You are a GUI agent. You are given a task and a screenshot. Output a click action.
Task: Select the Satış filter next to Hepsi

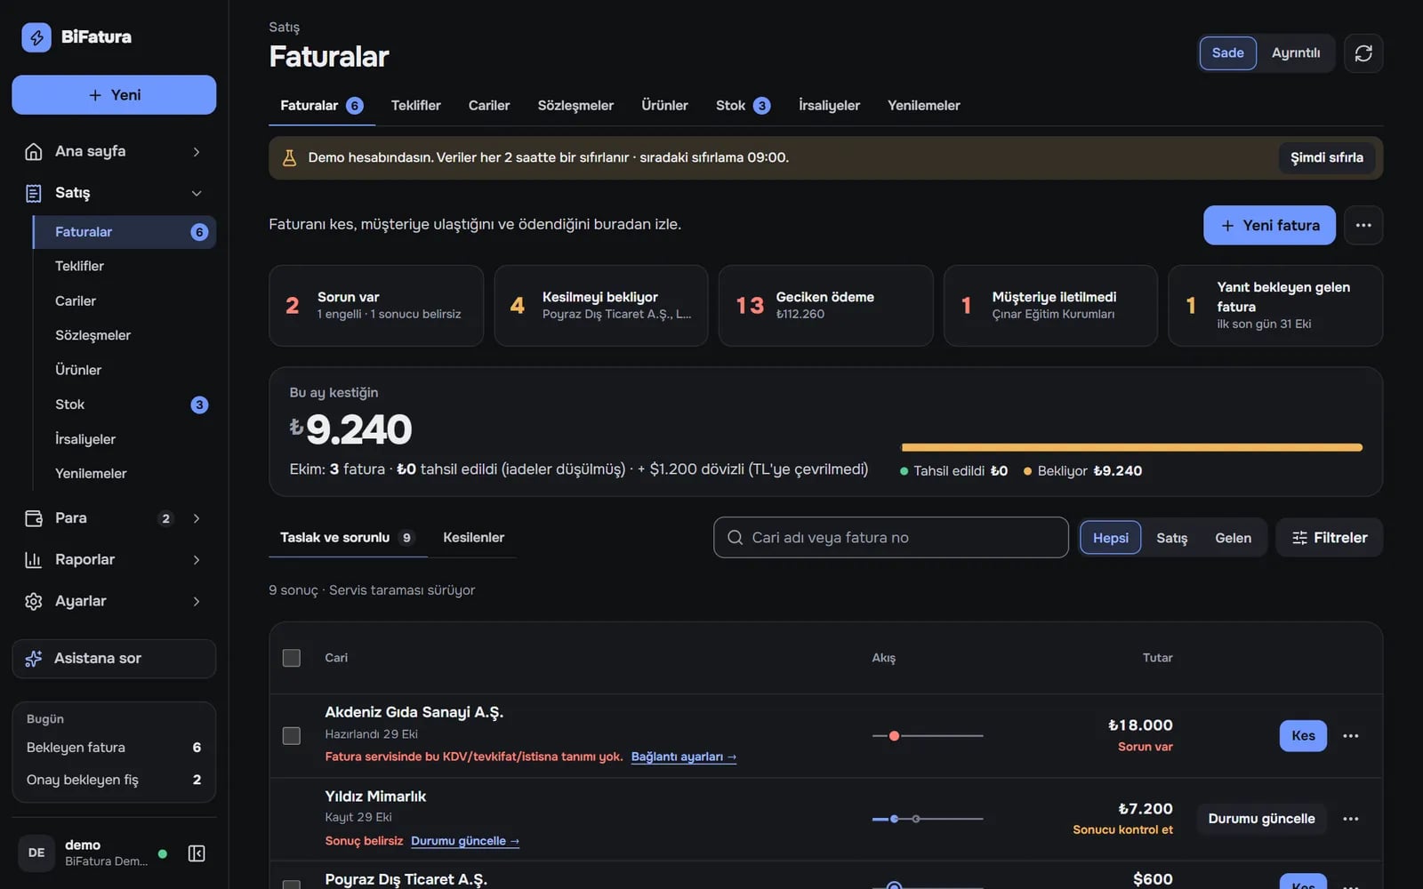click(1172, 538)
